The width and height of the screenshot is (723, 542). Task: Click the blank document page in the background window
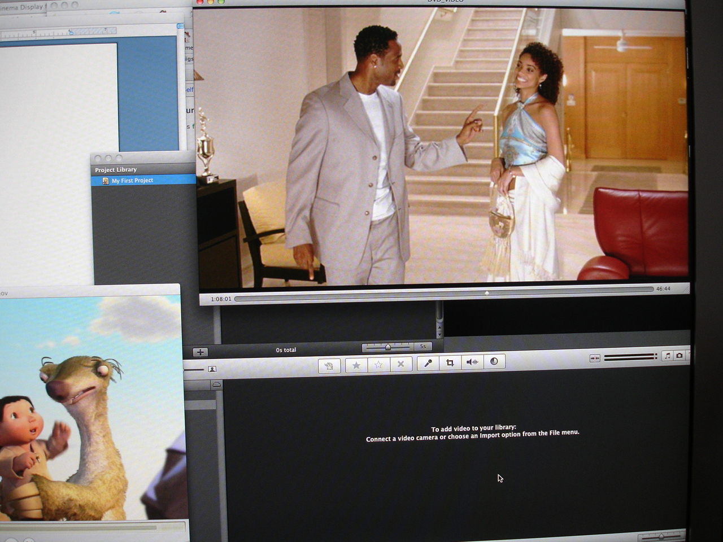[56, 164]
